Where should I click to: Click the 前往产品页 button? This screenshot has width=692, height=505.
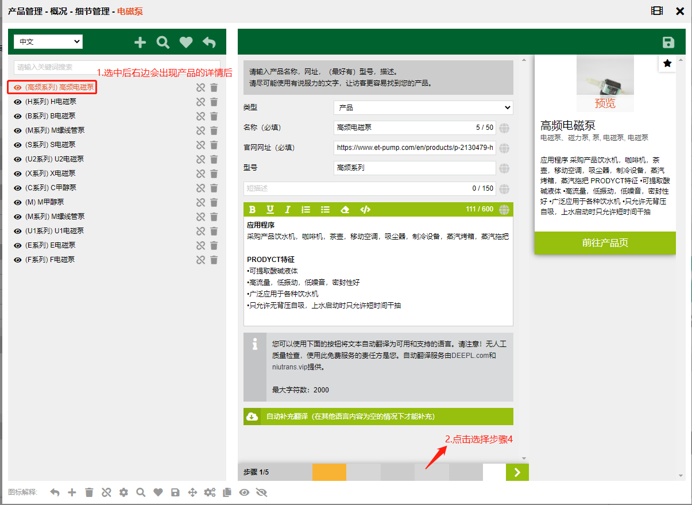[x=605, y=243]
